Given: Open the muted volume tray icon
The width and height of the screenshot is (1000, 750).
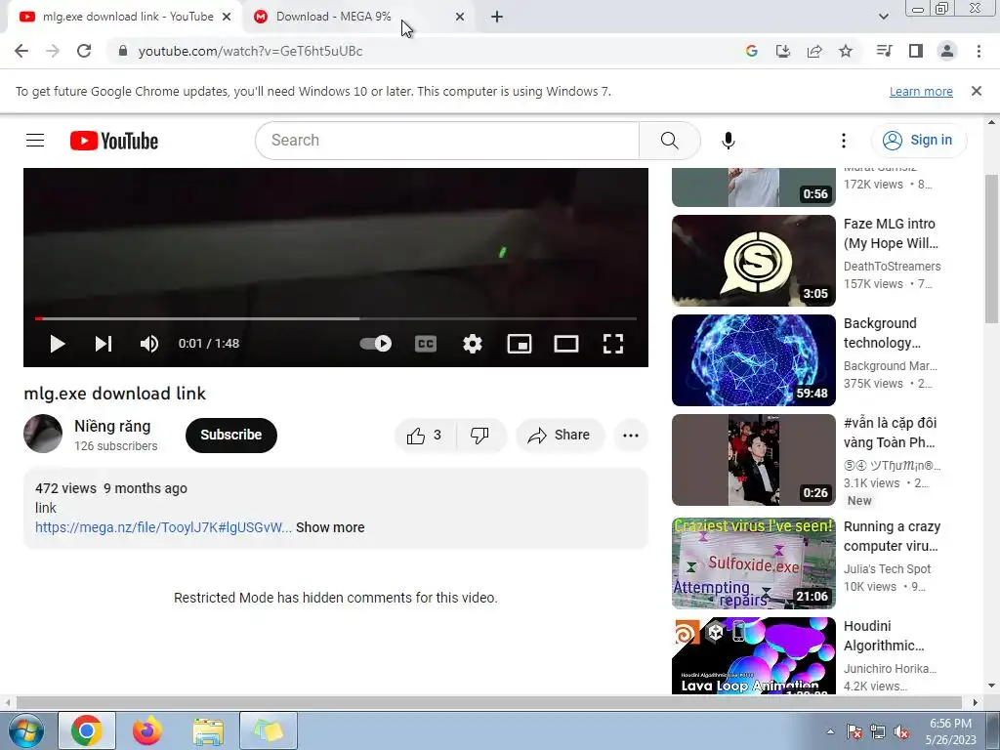Looking at the screenshot, I should pos(901,731).
